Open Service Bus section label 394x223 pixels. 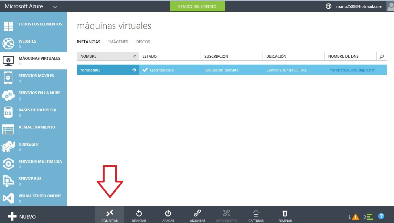(30, 179)
